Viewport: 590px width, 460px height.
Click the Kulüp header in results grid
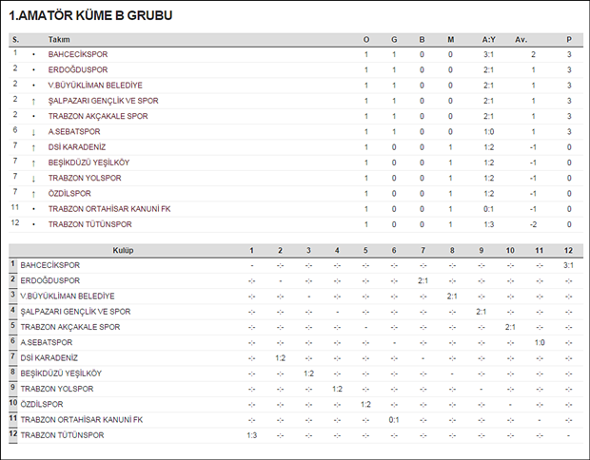point(123,250)
